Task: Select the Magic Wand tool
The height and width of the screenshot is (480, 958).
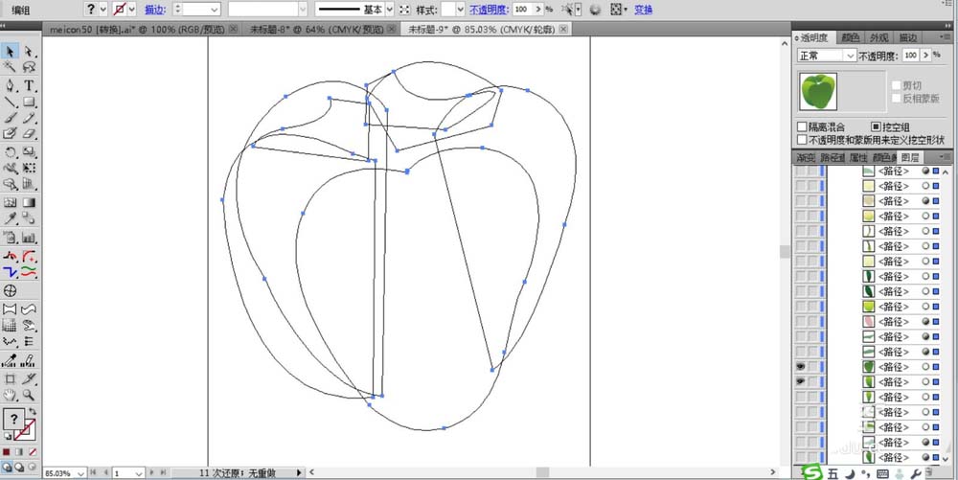Action: 11,67
